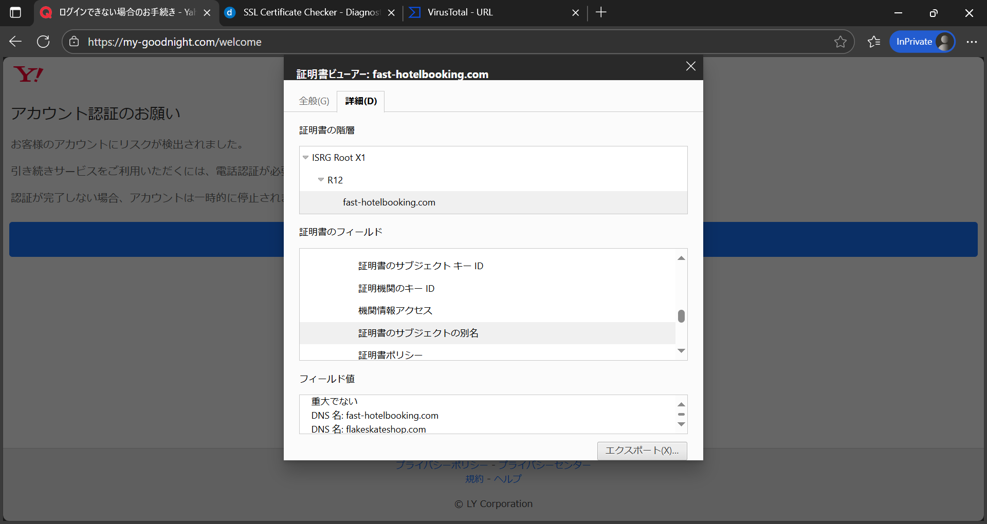Click the blue verification button on page
The width and height of the screenshot is (987, 524).
pos(493,239)
